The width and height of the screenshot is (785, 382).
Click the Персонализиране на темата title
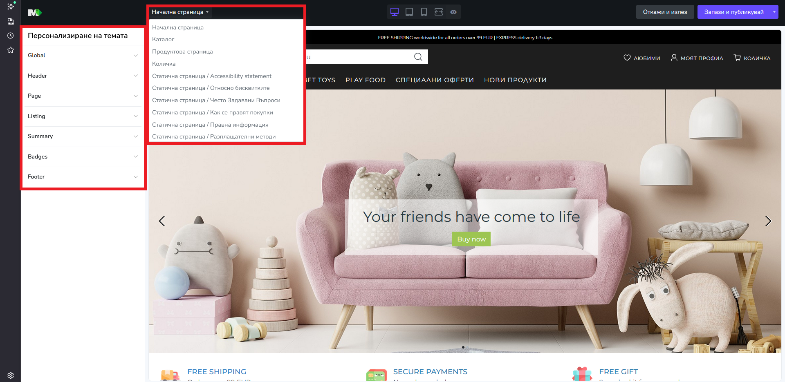coord(78,36)
